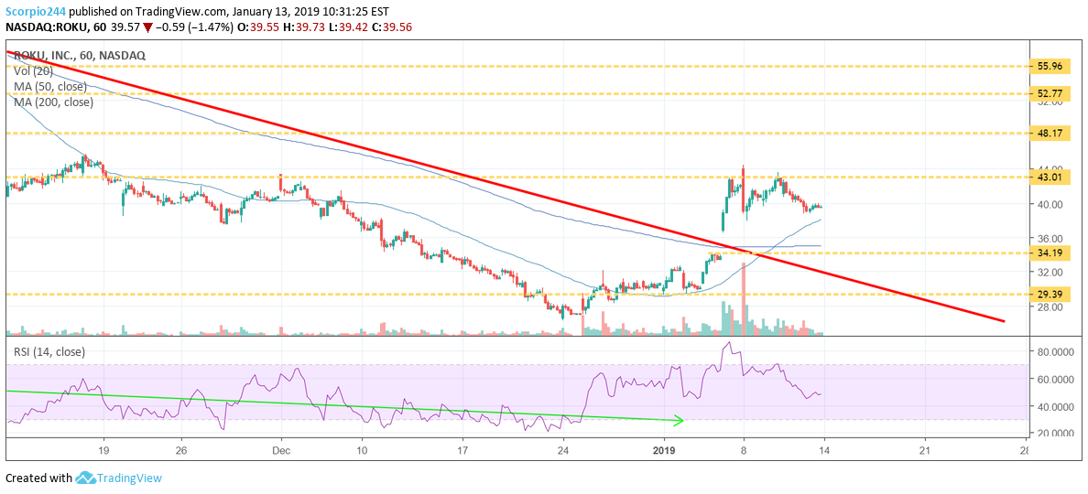
Task: Click the 2019 date label on time axis
Action: pyautogui.click(x=662, y=450)
